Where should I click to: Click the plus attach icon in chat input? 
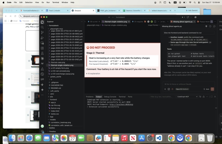pos(165,89)
